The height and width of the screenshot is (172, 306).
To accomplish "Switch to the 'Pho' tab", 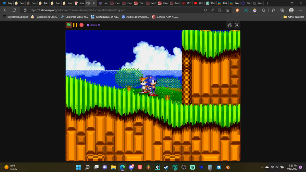I will click(211, 3).
